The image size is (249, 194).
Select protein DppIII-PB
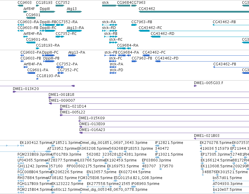49,61
